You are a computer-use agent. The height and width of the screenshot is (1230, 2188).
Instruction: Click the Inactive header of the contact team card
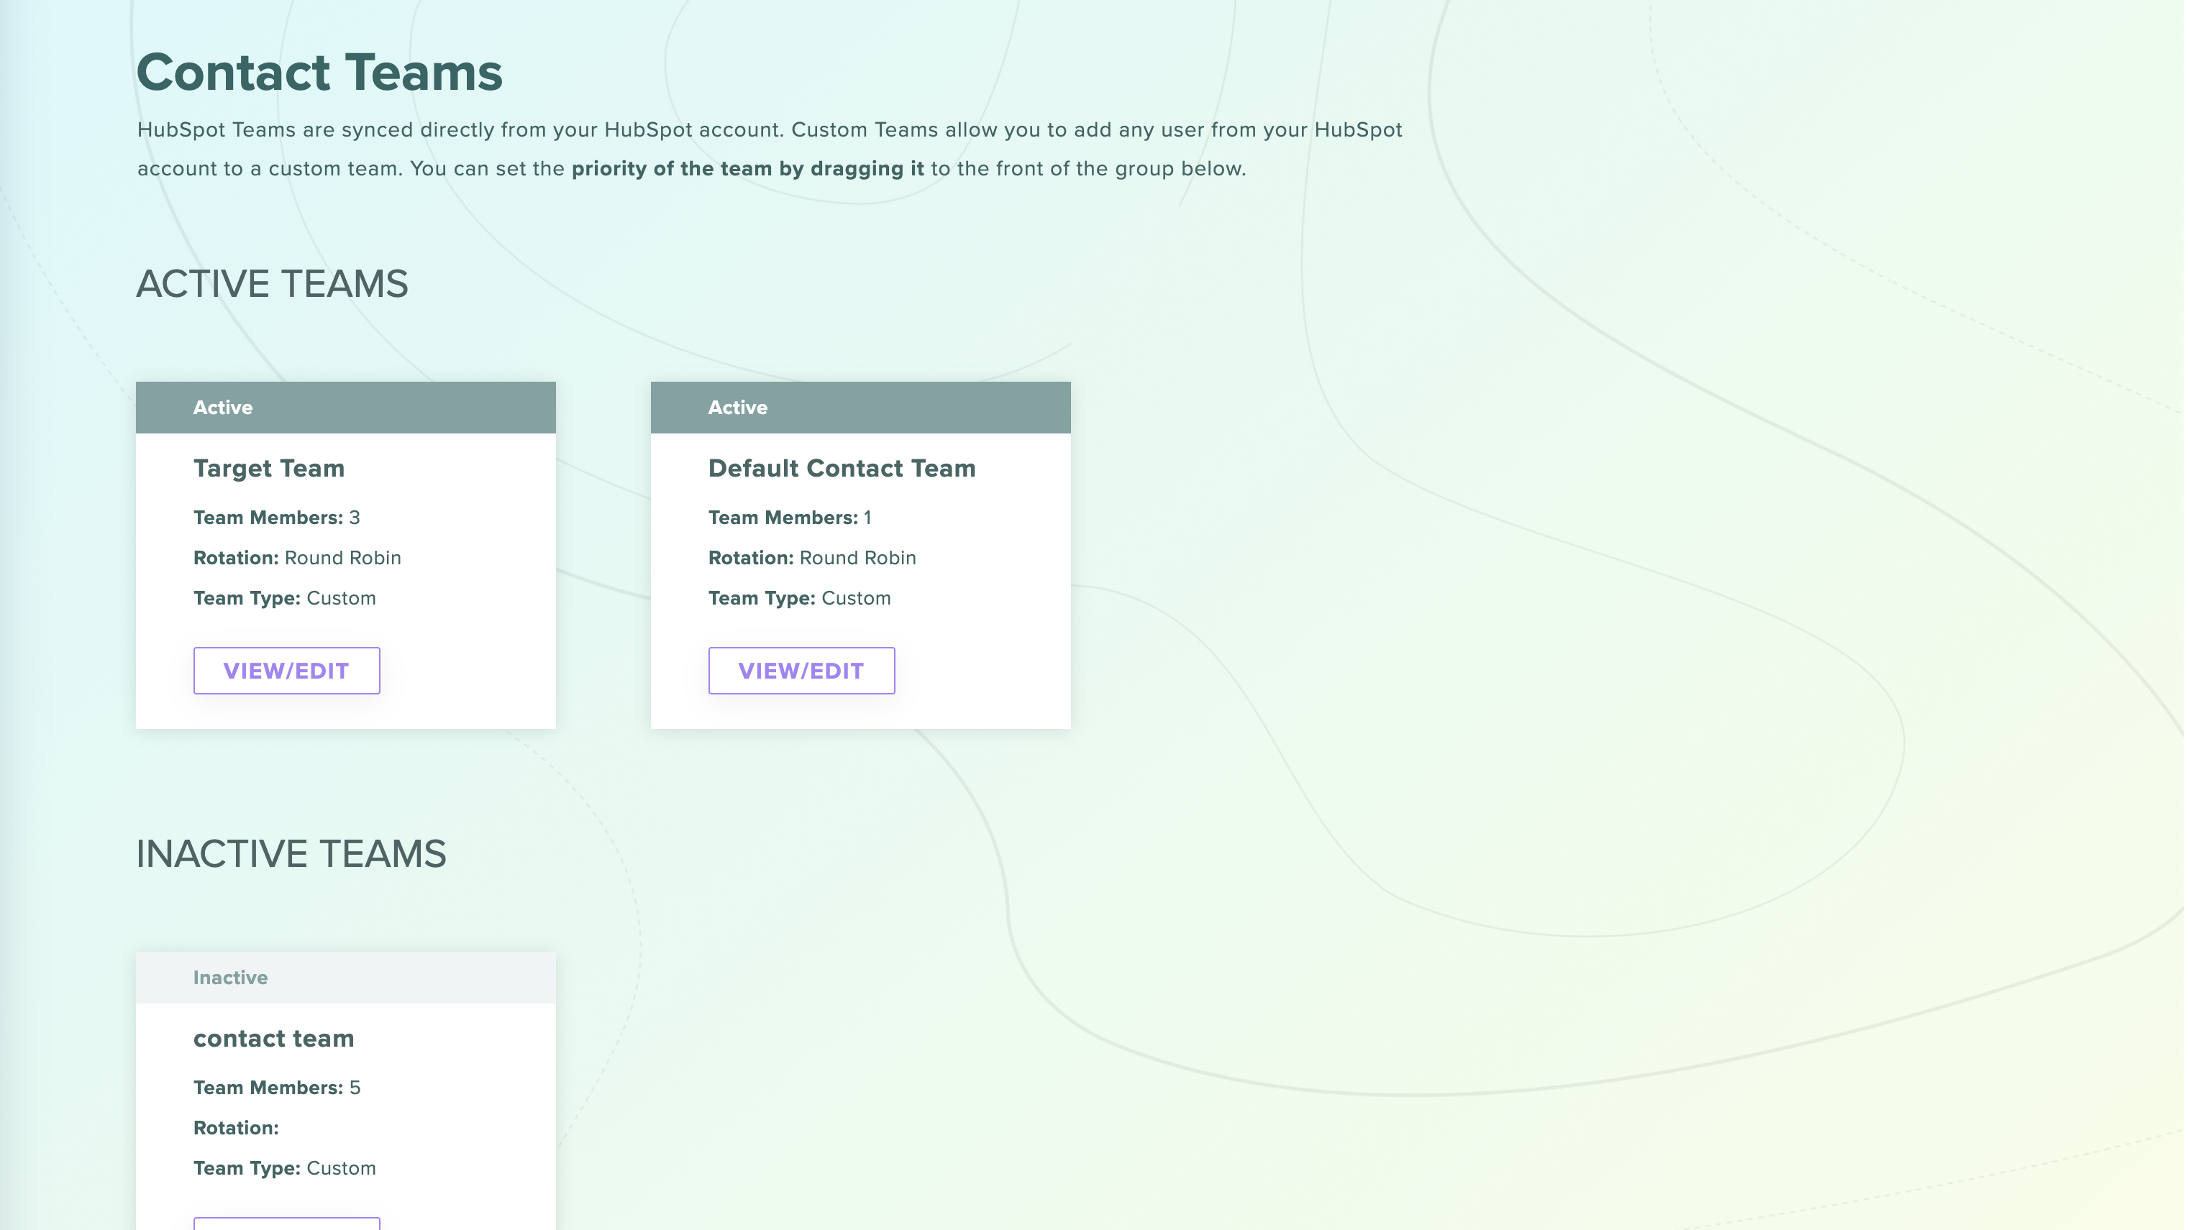pos(230,978)
